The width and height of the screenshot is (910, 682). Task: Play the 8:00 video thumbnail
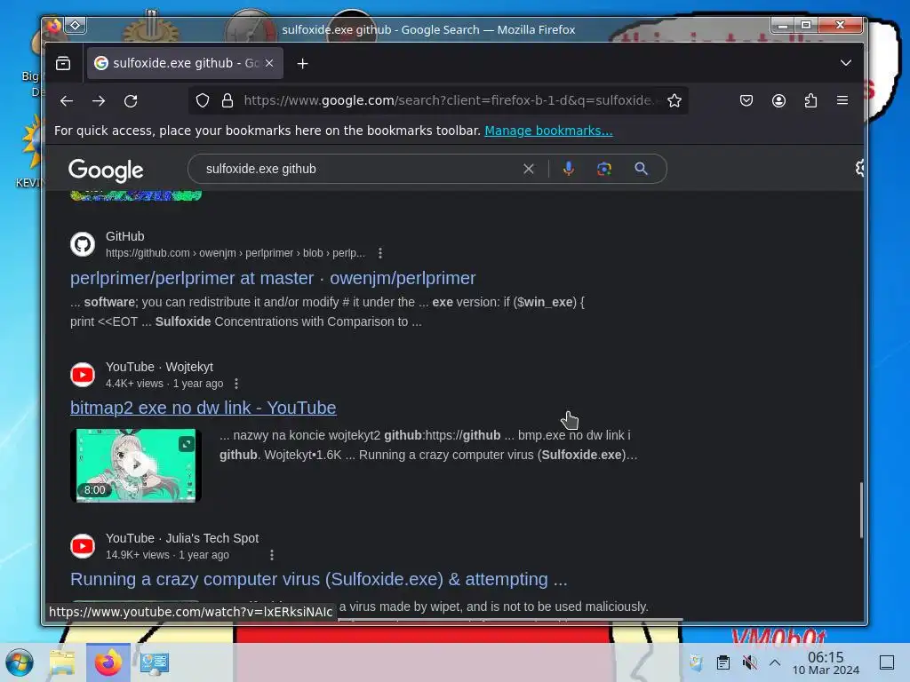pyautogui.click(x=136, y=465)
